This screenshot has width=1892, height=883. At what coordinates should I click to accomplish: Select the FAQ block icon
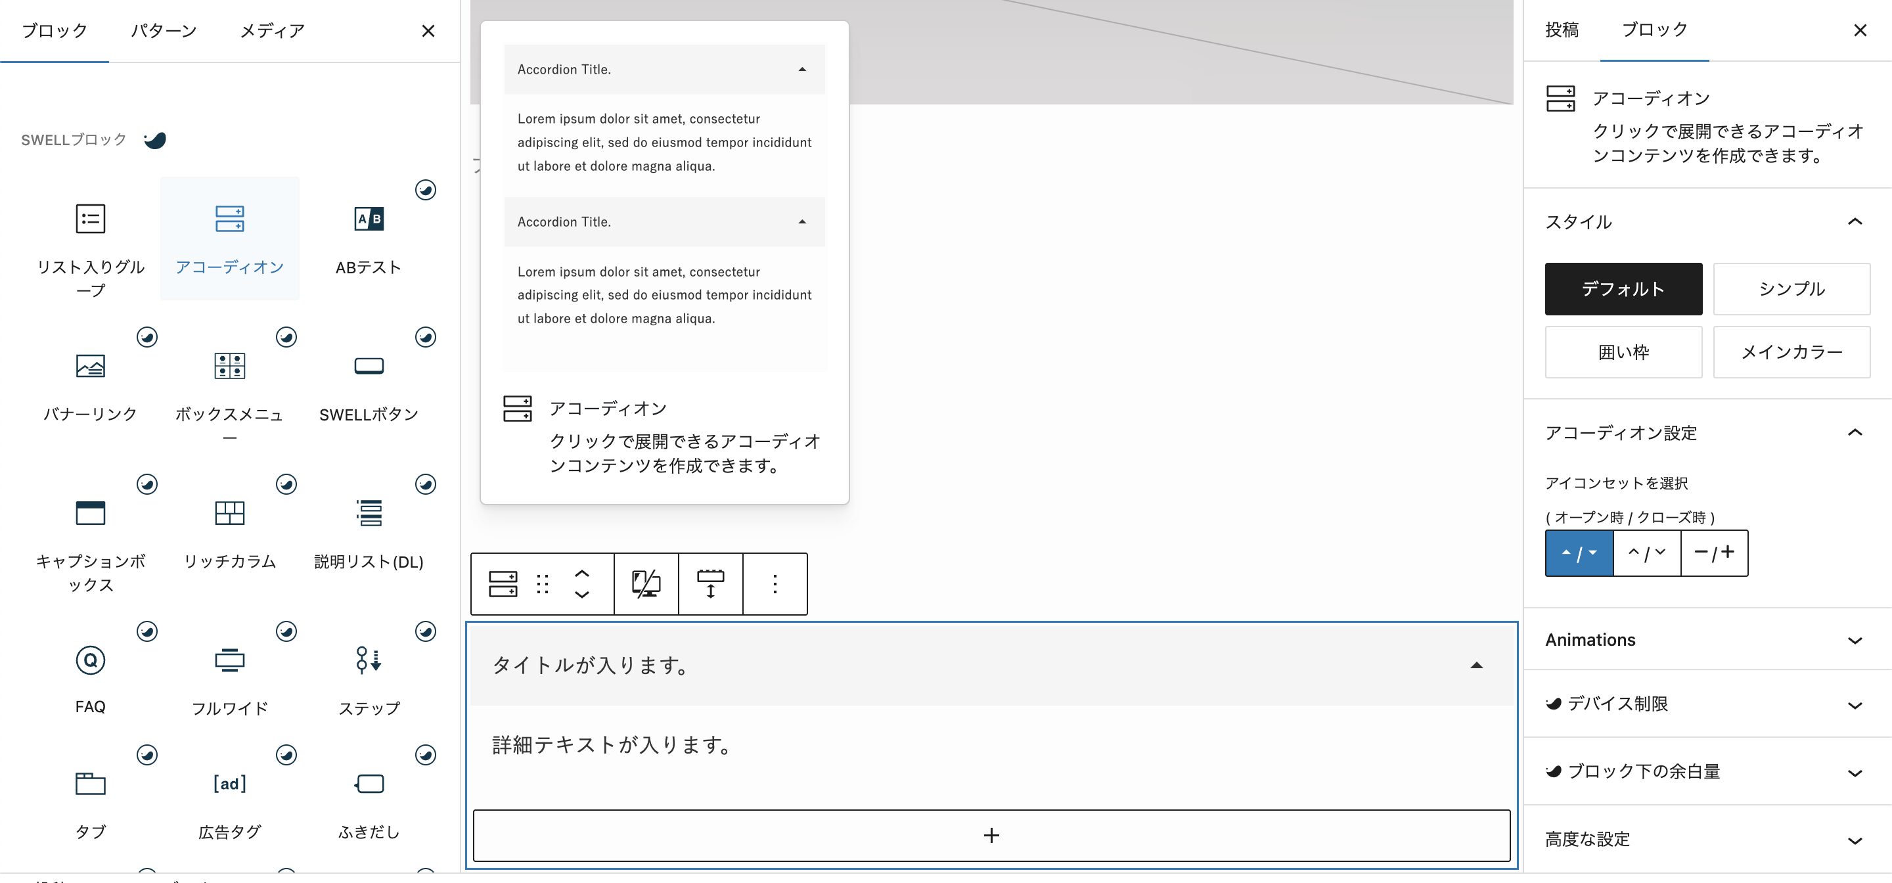(91, 660)
